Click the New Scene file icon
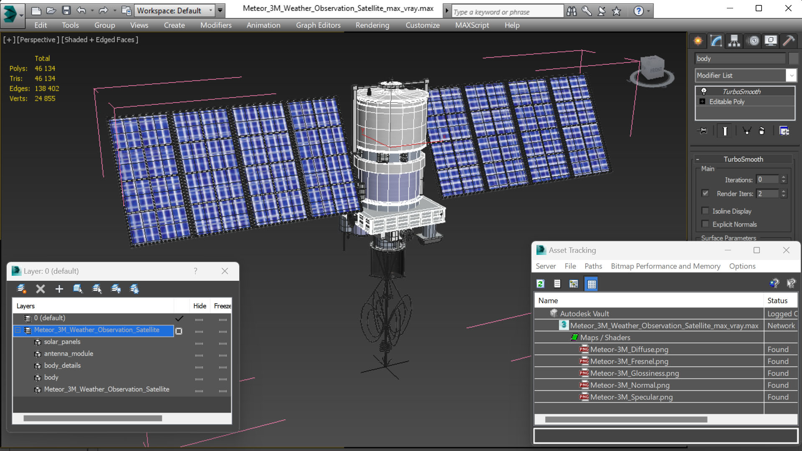 36,10
